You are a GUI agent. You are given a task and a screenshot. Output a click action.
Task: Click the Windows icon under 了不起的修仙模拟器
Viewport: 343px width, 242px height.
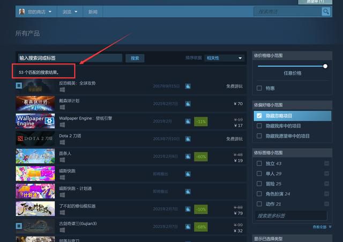[x=62, y=212]
